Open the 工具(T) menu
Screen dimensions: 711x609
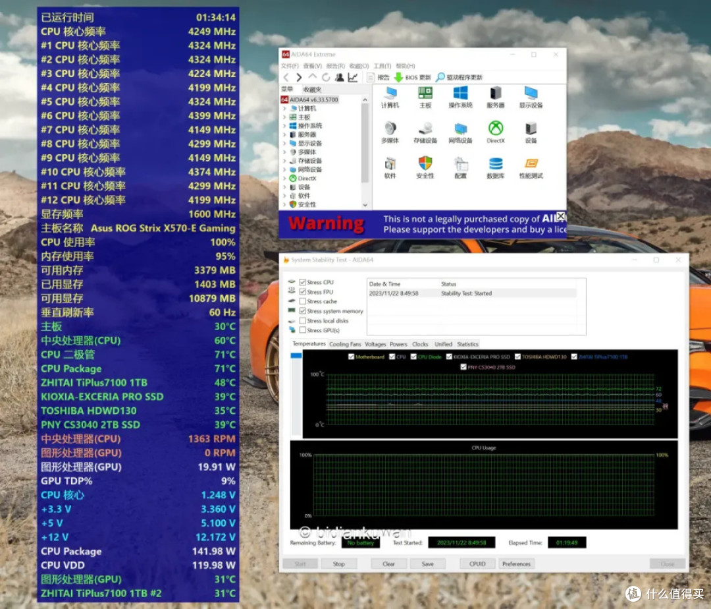(x=382, y=67)
